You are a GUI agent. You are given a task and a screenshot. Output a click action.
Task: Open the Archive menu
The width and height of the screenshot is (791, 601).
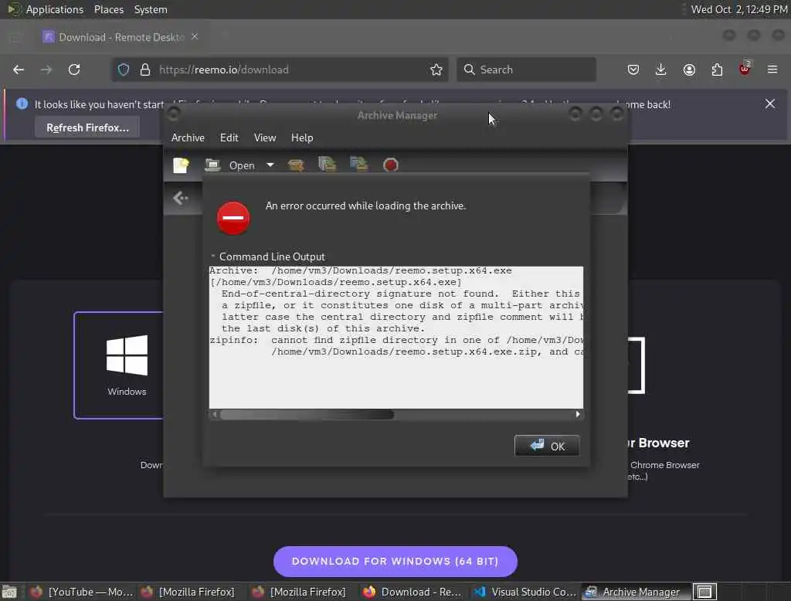click(188, 138)
